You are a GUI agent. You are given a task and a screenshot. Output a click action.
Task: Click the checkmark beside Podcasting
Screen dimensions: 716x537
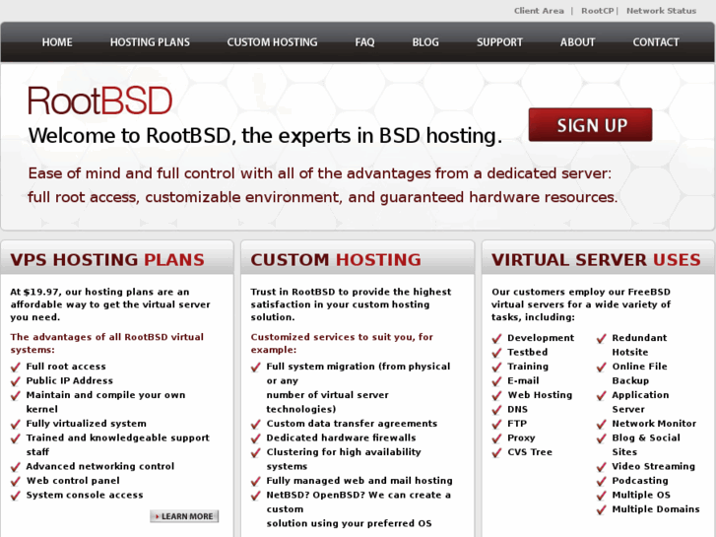(x=602, y=481)
